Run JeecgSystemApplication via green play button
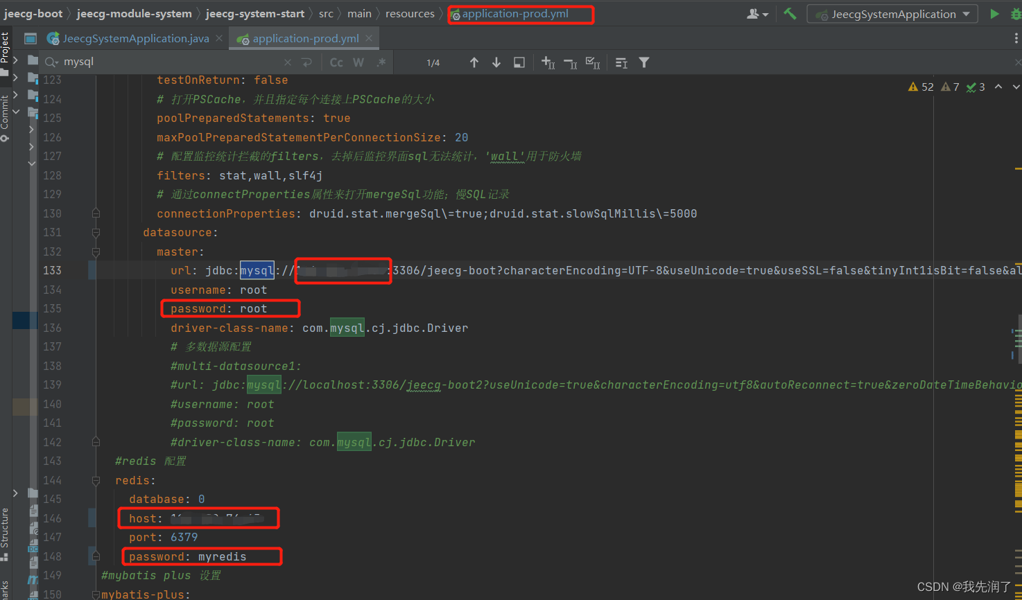Image resolution: width=1022 pixels, height=600 pixels. coord(994,13)
